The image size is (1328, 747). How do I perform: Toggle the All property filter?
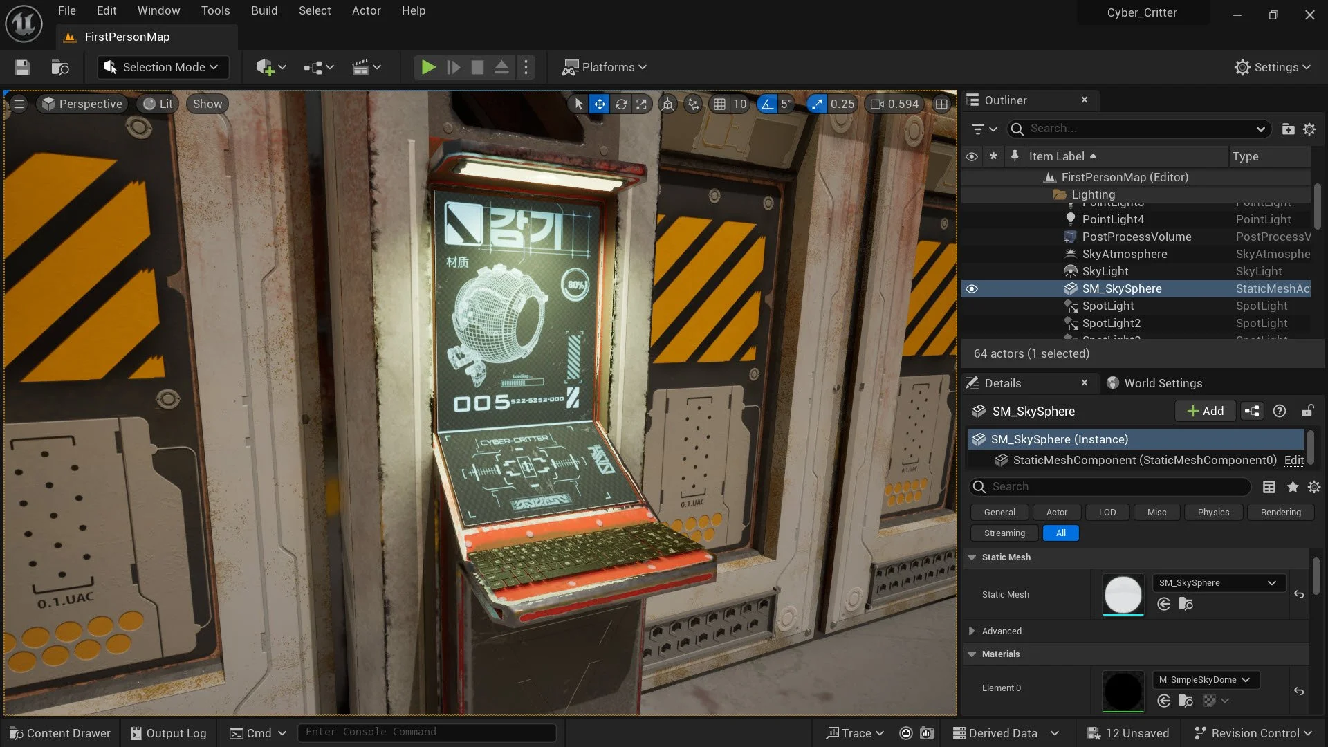[x=1060, y=533]
